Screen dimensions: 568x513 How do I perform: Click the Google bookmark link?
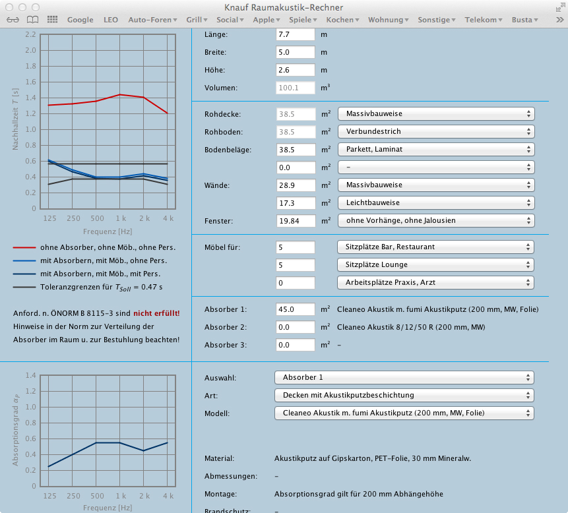tap(80, 20)
